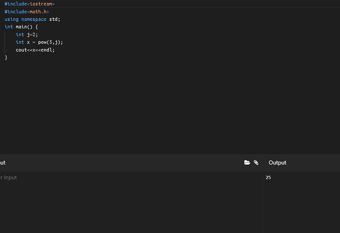The image size is (340, 233).
Task: Click the cout keyword in the code
Action: (21, 50)
